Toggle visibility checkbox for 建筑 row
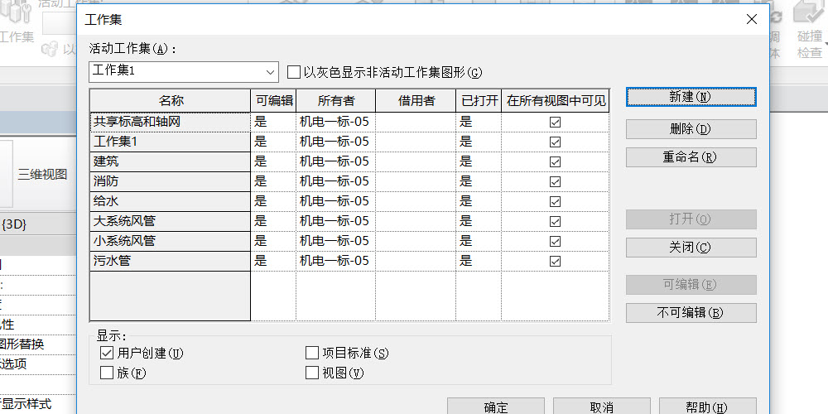 tap(555, 161)
